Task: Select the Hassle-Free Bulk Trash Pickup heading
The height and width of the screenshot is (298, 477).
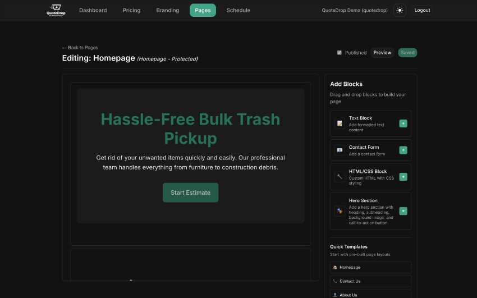Action: [190, 129]
